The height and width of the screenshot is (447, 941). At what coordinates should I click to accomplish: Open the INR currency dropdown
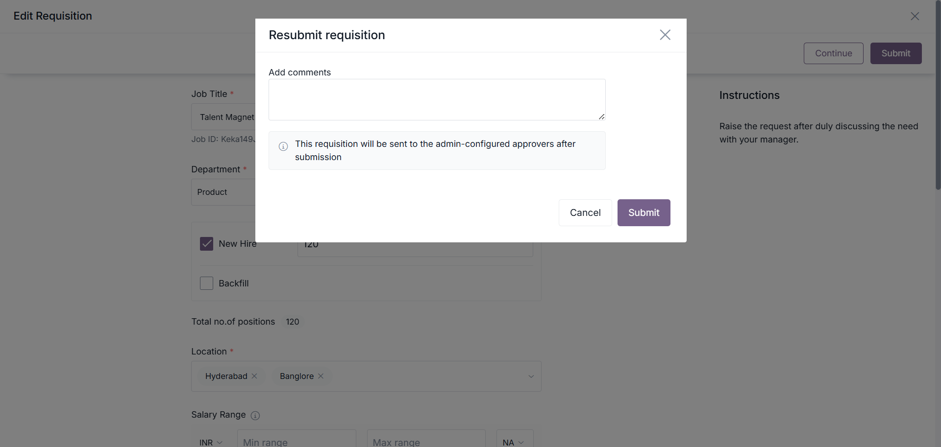pos(211,442)
